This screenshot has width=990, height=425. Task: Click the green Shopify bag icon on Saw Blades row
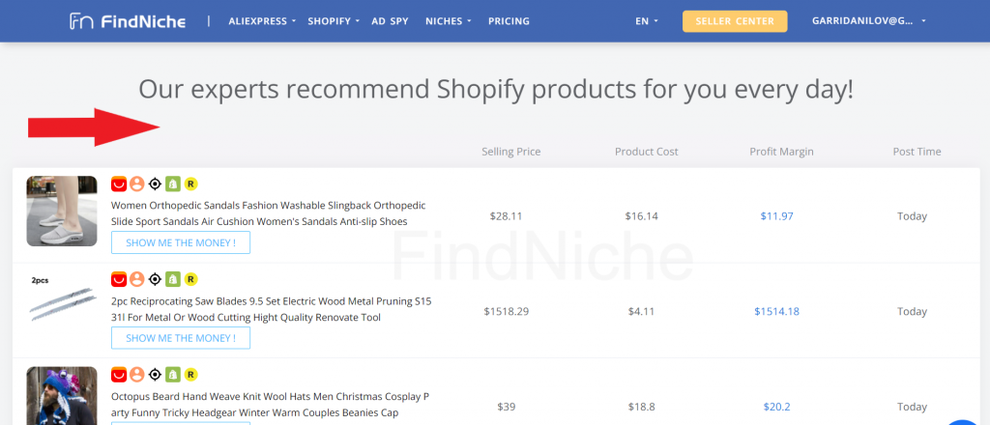pos(173,279)
